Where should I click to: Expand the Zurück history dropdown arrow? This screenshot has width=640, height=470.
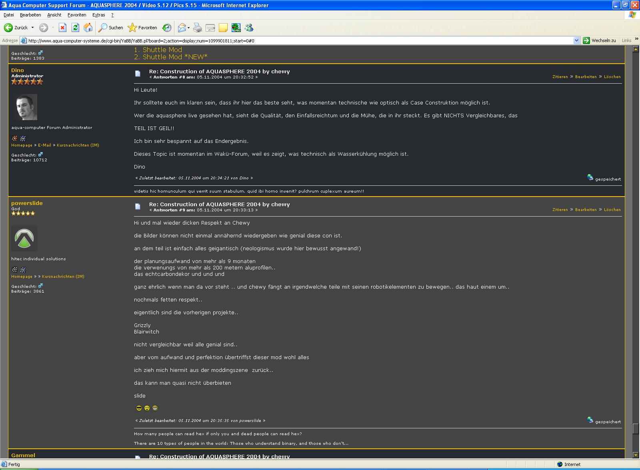[x=33, y=28]
